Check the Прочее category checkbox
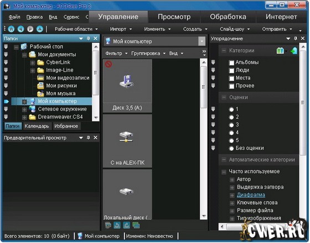 point(231,86)
